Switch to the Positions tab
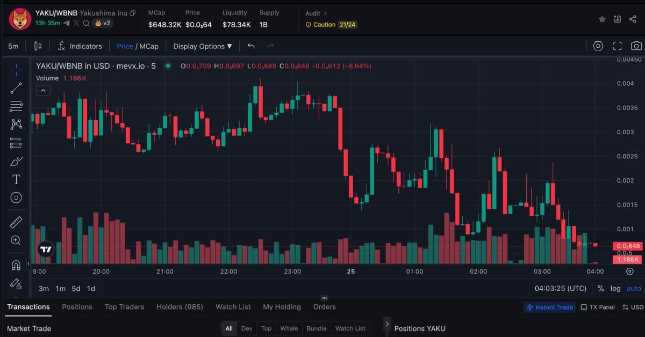Image resolution: width=645 pixels, height=337 pixels. click(x=77, y=307)
